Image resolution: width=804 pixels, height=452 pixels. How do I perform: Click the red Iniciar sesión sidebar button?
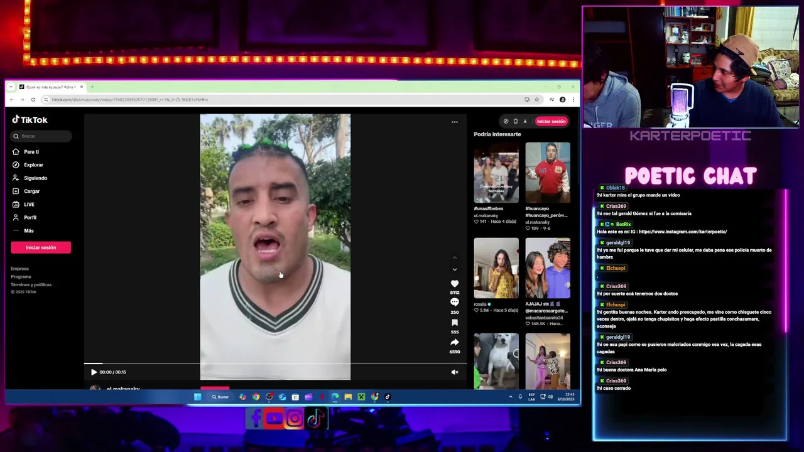click(41, 247)
